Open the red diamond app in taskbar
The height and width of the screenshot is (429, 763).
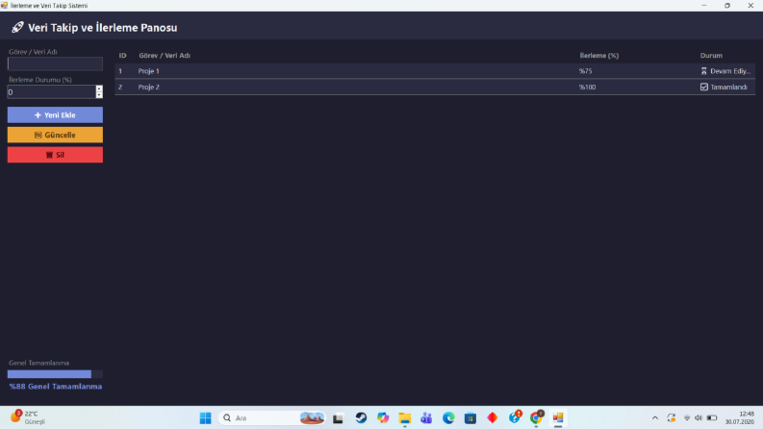pos(493,417)
